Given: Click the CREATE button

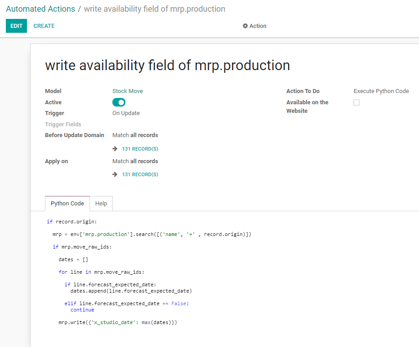Looking at the screenshot, I should pyautogui.click(x=44, y=26).
